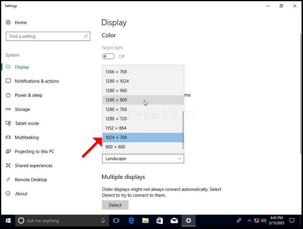
Task: Pick 1280 × 768 from resolution list
Action: 143,109
